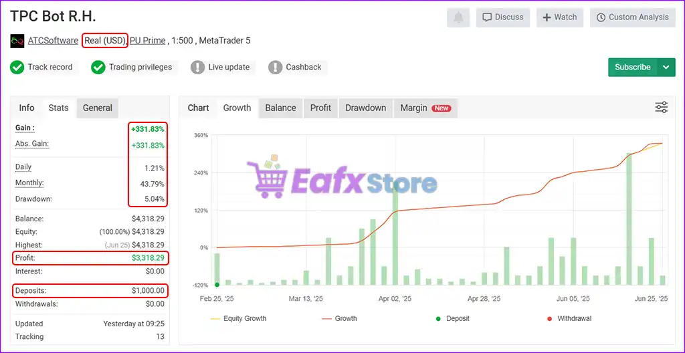Viewport: 685px width, 353px height.
Task: Toggle Withdrawal legend series
Action: click(x=569, y=318)
